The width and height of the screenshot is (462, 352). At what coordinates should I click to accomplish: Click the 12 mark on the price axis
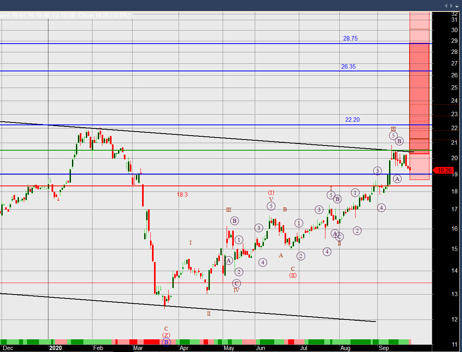pyautogui.click(x=454, y=319)
